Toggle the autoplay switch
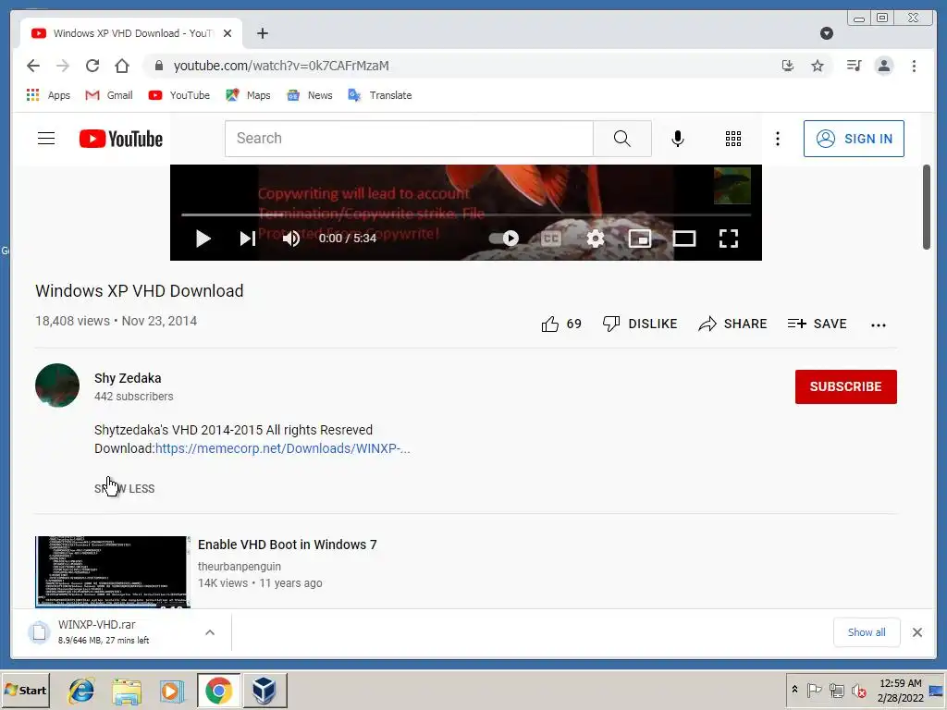The width and height of the screenshot is (947, 710). (504, 238)
